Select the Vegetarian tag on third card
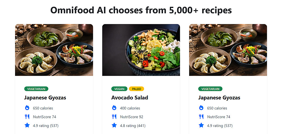This screenshot has width=284, height=134. coord(210,89)
